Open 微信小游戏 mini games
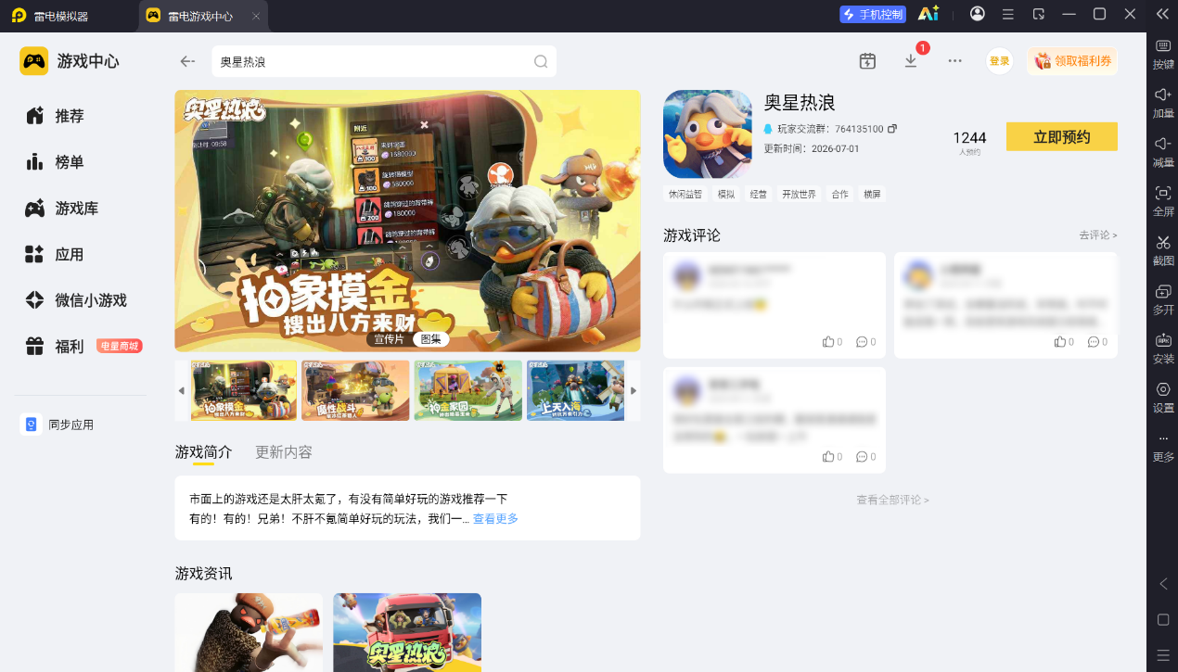 (76, 300)
